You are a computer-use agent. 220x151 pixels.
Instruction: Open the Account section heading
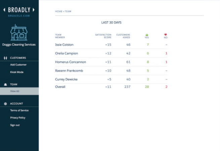pos(16,103)
